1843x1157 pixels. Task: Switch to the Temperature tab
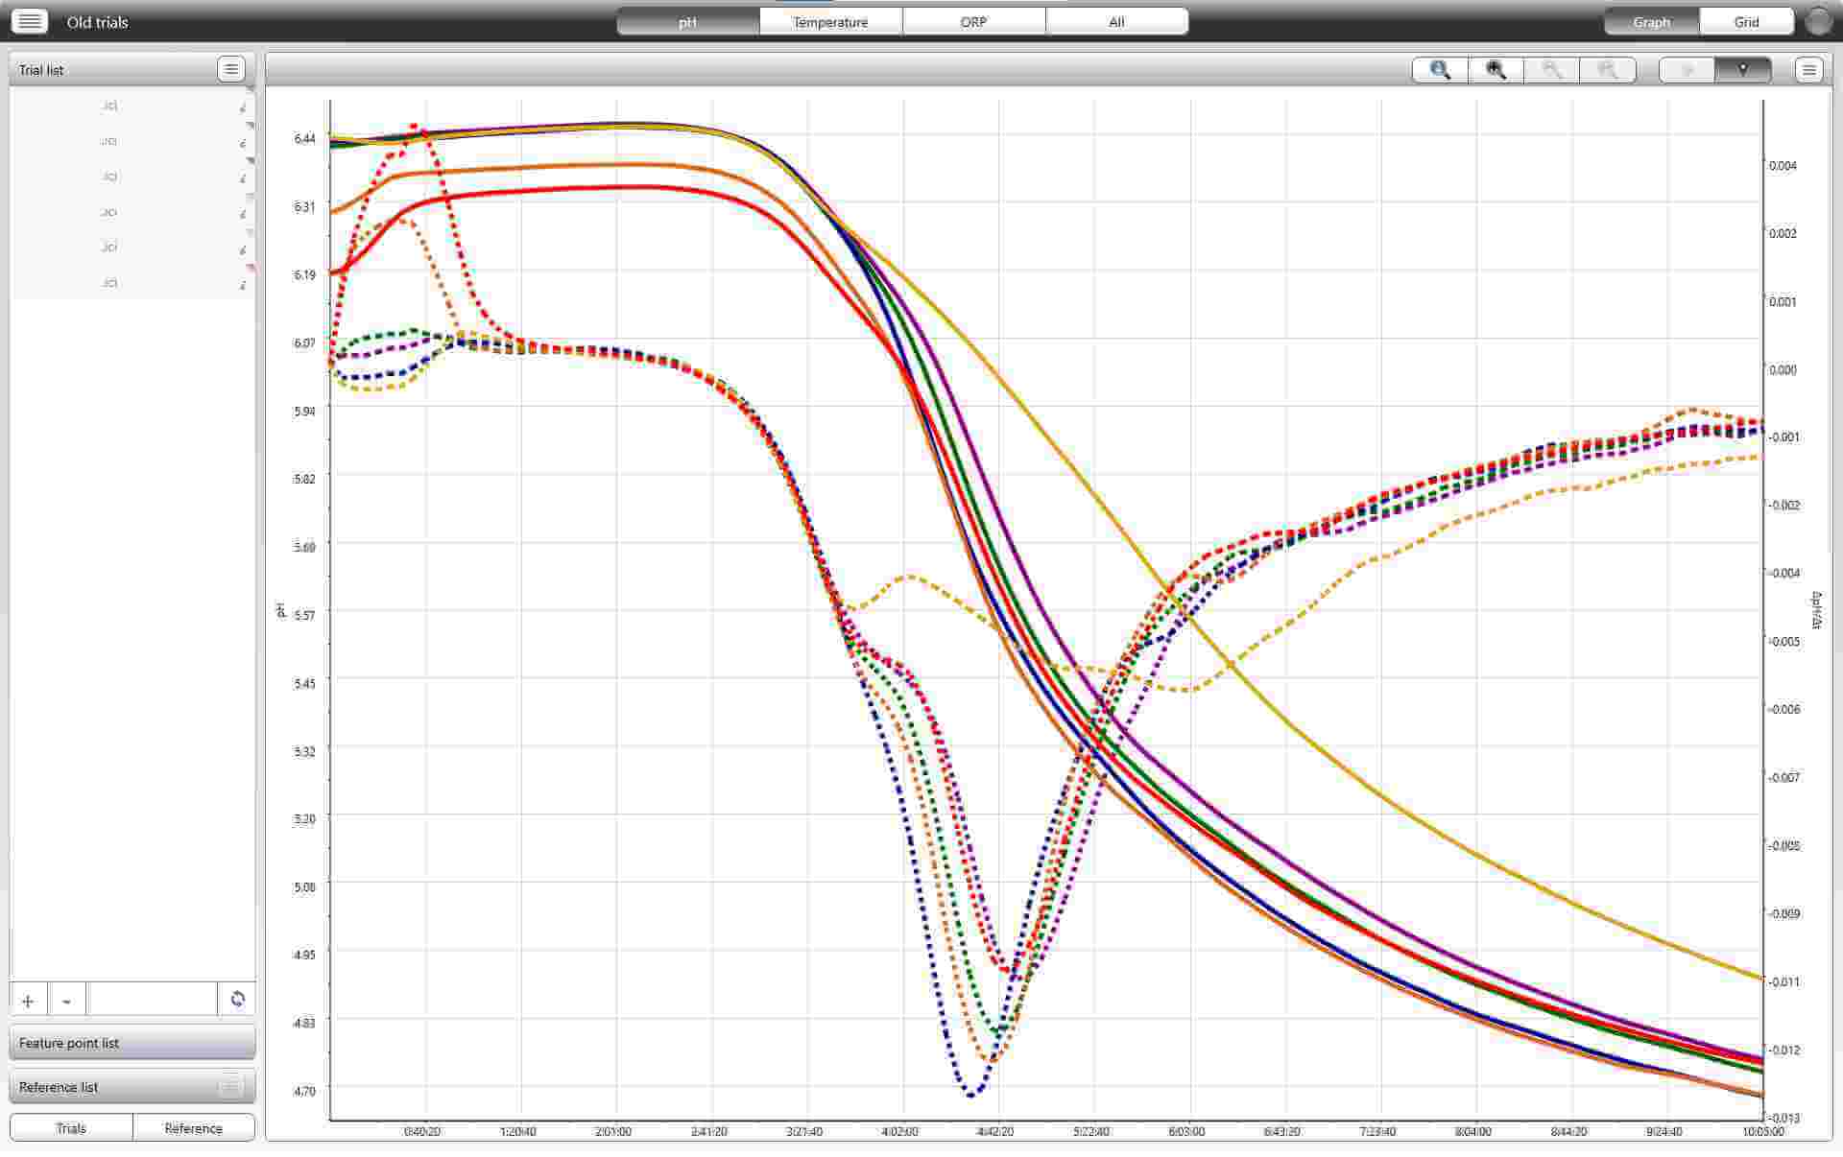pos(830,21)
